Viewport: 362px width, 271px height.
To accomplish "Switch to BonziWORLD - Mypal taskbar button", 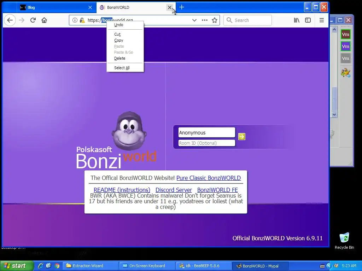I will [x=261, y=266].
